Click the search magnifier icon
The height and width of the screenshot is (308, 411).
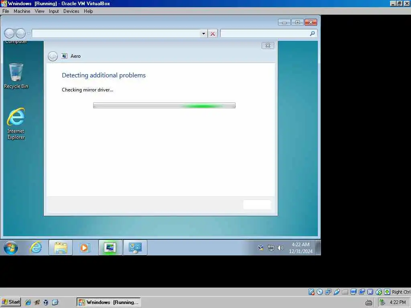(x=312, y=34)
